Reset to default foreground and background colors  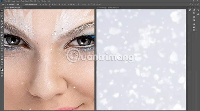pyautogui.click(x=1, y=67)
